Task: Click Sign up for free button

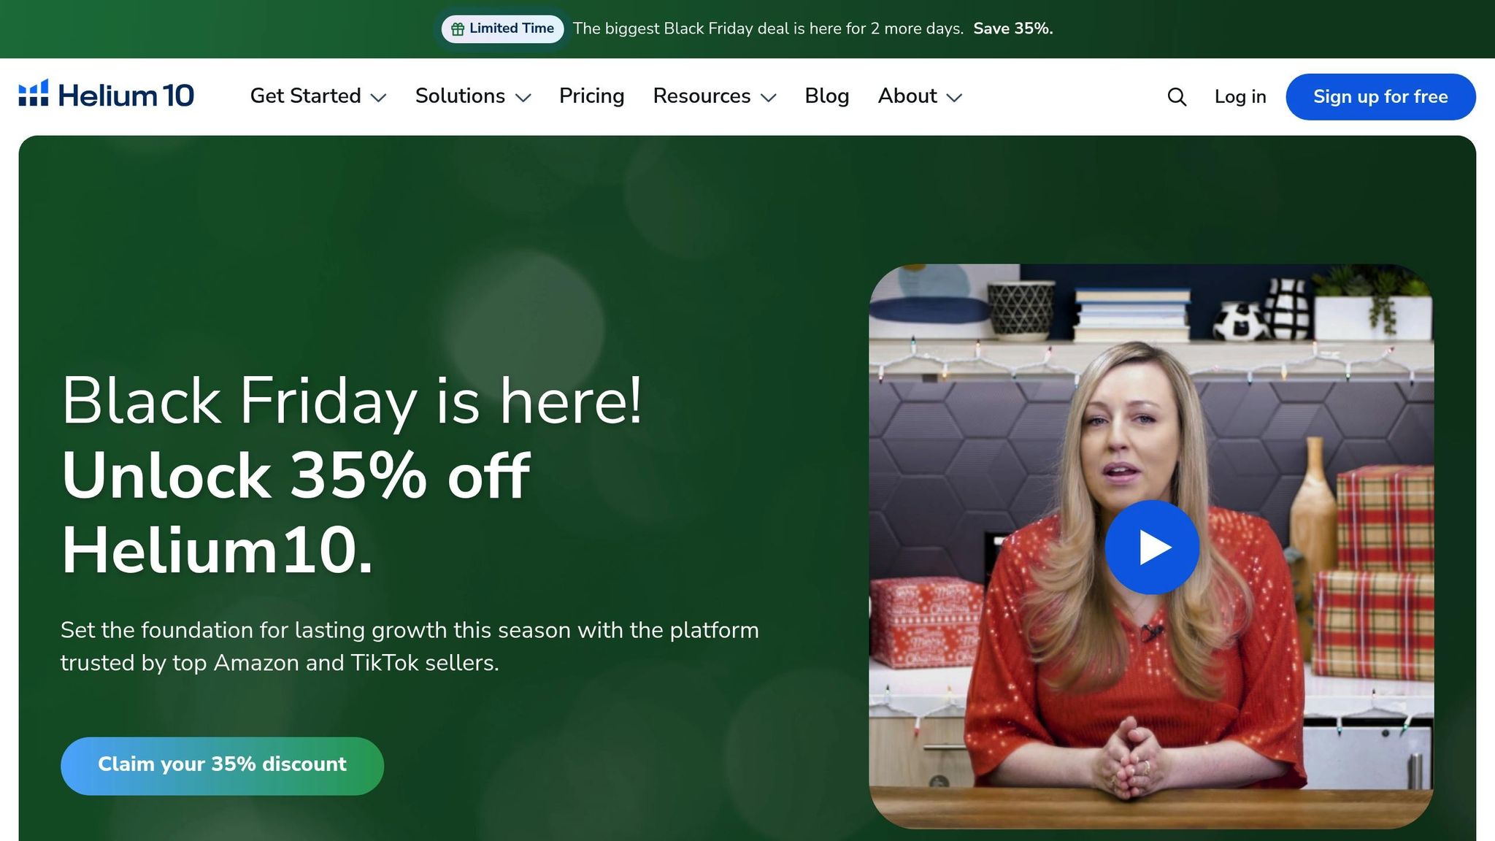Action: (x=1380, y=97)
